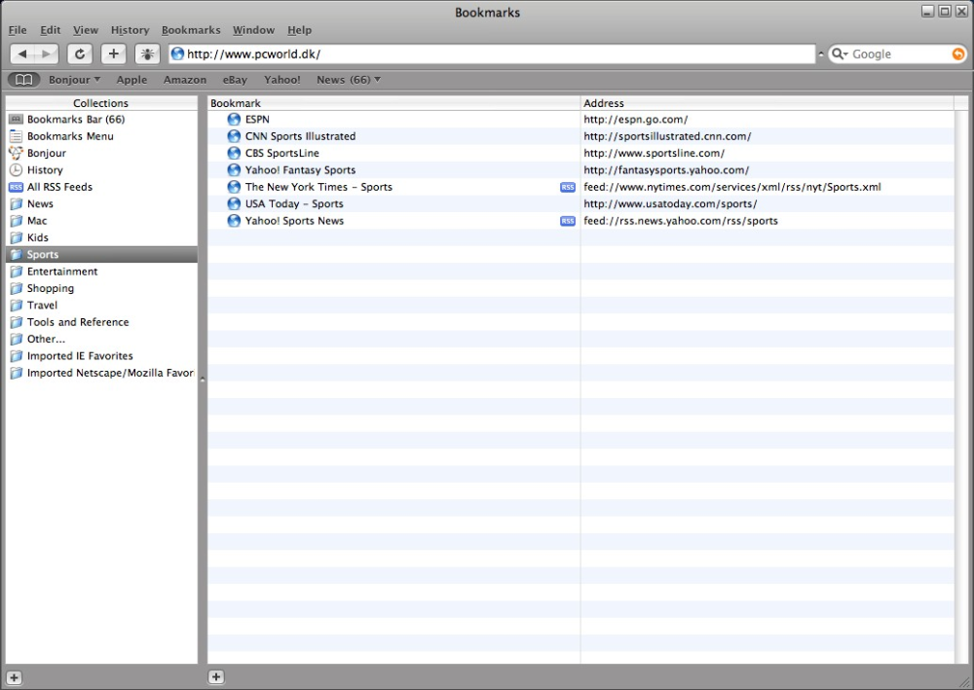Click the bug report icon in toolbar
Screen dimensions: 974x690
coord(148,54)
